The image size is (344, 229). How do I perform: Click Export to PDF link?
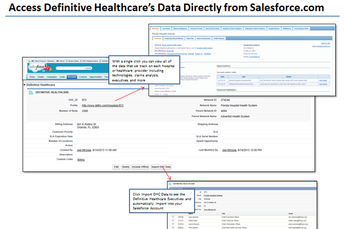pyautogui.click(x=326, y=44)
